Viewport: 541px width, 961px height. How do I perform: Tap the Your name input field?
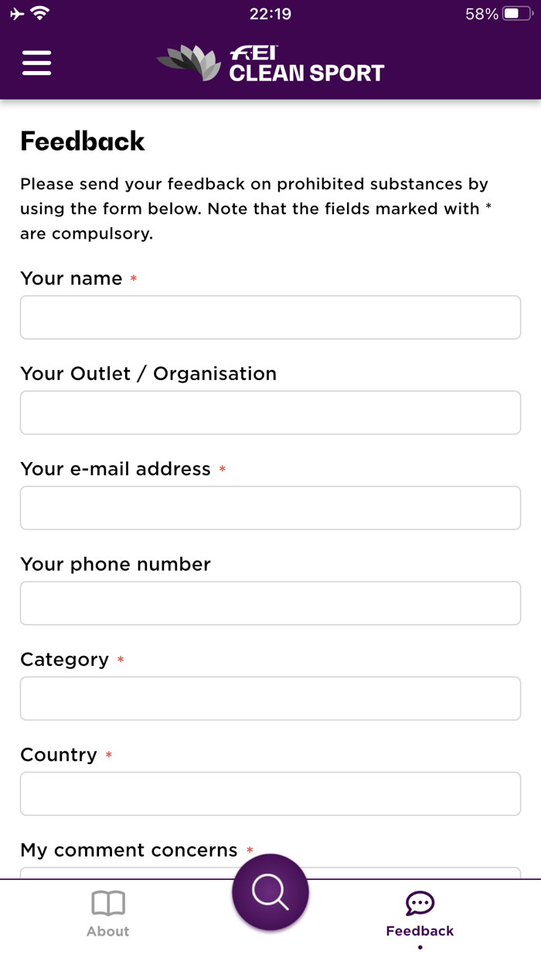[x=270, y=317]
